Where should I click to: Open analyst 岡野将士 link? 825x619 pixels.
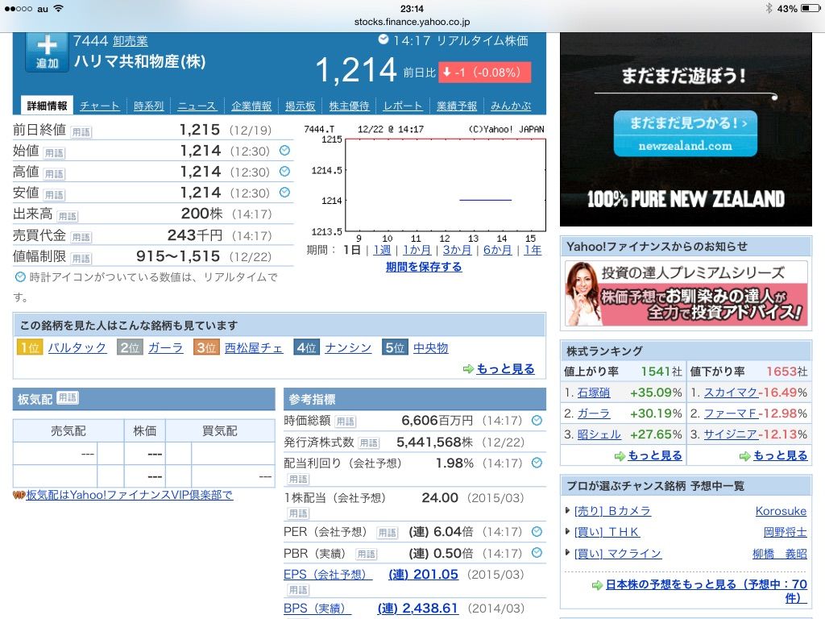click(785, 532)
